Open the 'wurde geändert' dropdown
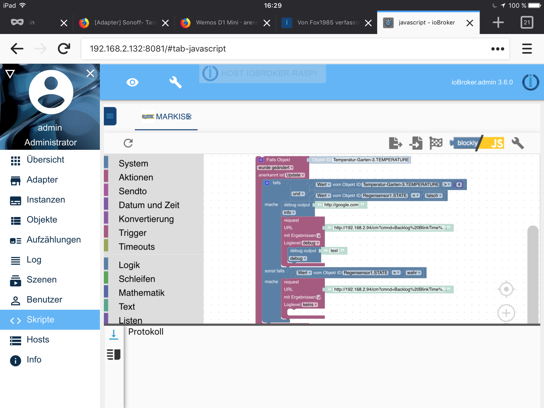Image resolution: width=544 pixels, height=408 pixels. tap(275, 168)
